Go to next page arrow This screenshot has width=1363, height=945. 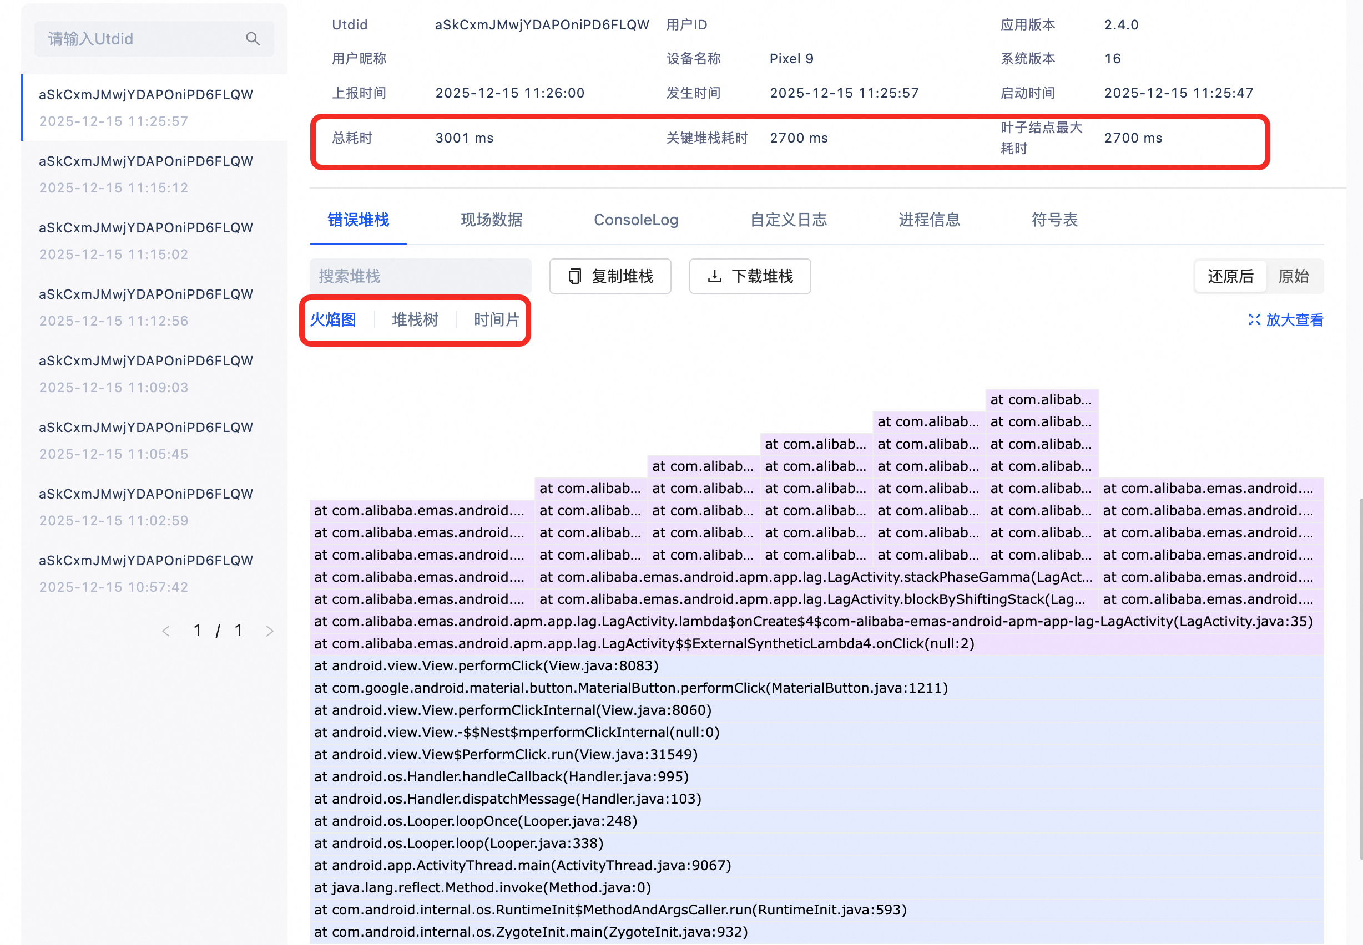(x=270, y=631)
